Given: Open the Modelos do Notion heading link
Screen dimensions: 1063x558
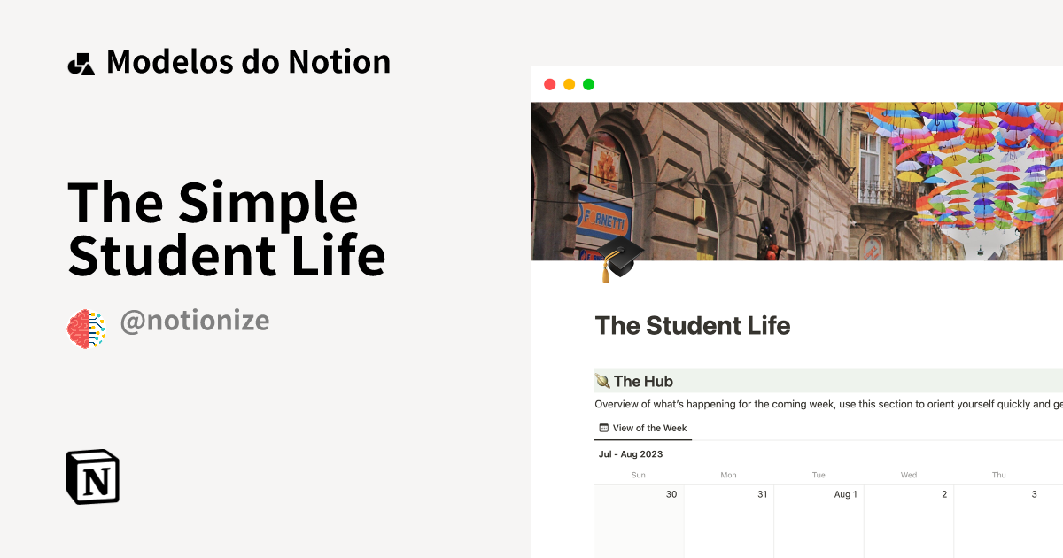Looking at the screenshot, I should [x=248, y=62].
